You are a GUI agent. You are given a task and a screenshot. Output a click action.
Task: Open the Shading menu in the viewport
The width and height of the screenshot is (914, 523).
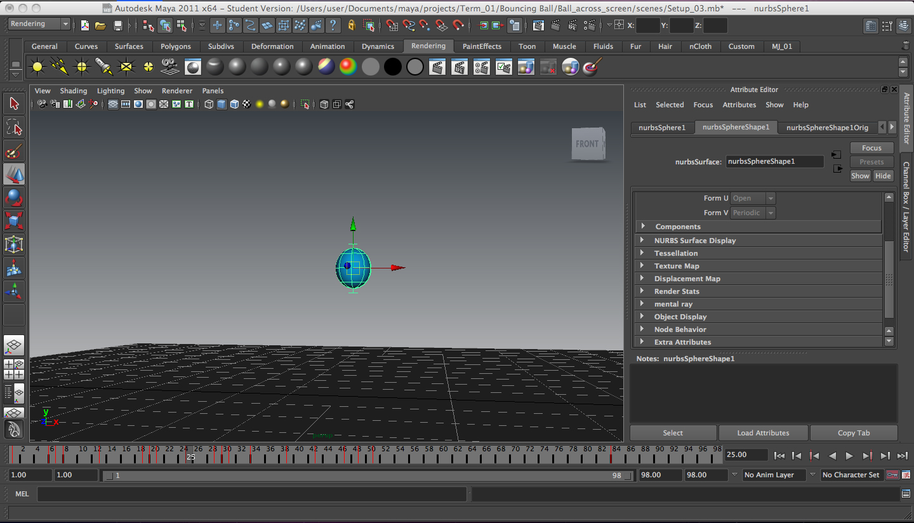(74, 91)
